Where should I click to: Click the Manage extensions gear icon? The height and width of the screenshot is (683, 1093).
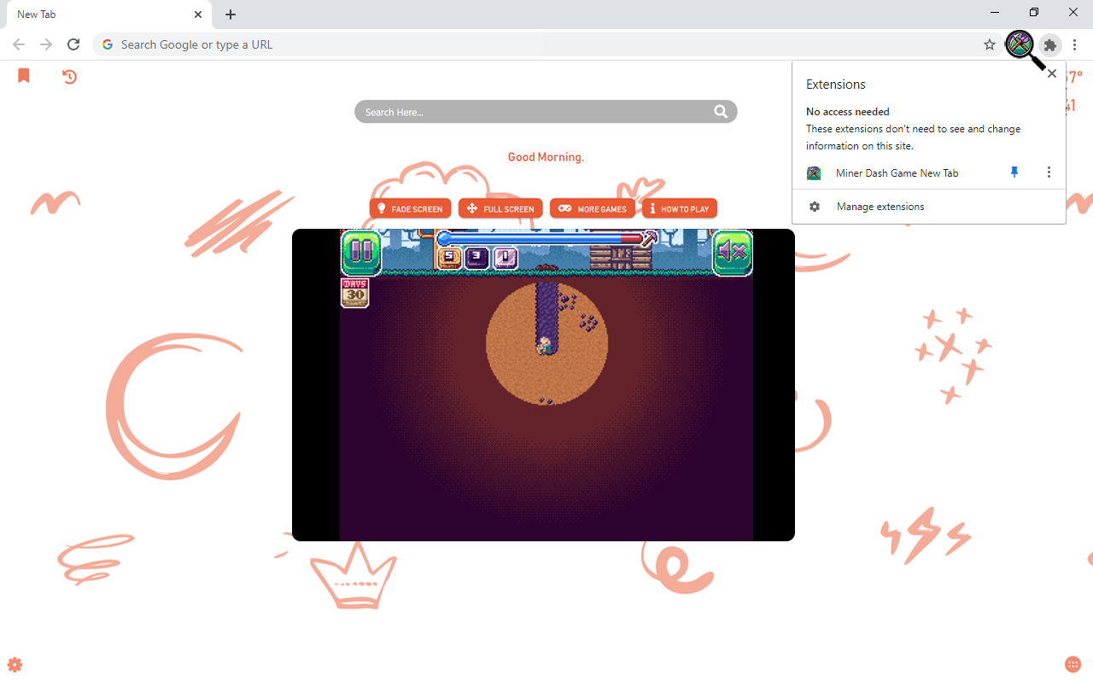click(815, 207)
